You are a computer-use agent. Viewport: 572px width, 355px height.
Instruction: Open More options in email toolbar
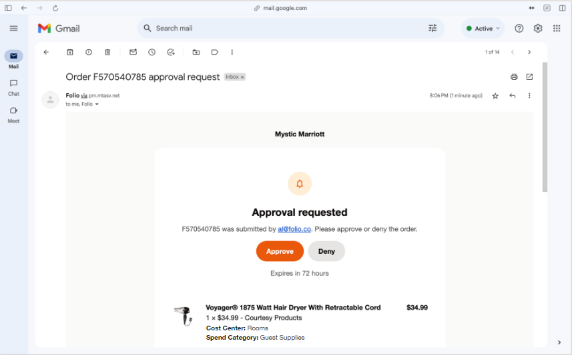(x=232, y=52)
